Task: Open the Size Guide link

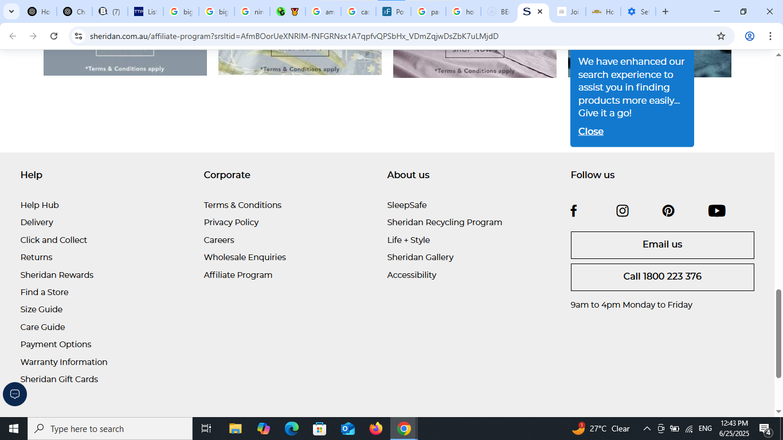Action: tap(41, 309)
